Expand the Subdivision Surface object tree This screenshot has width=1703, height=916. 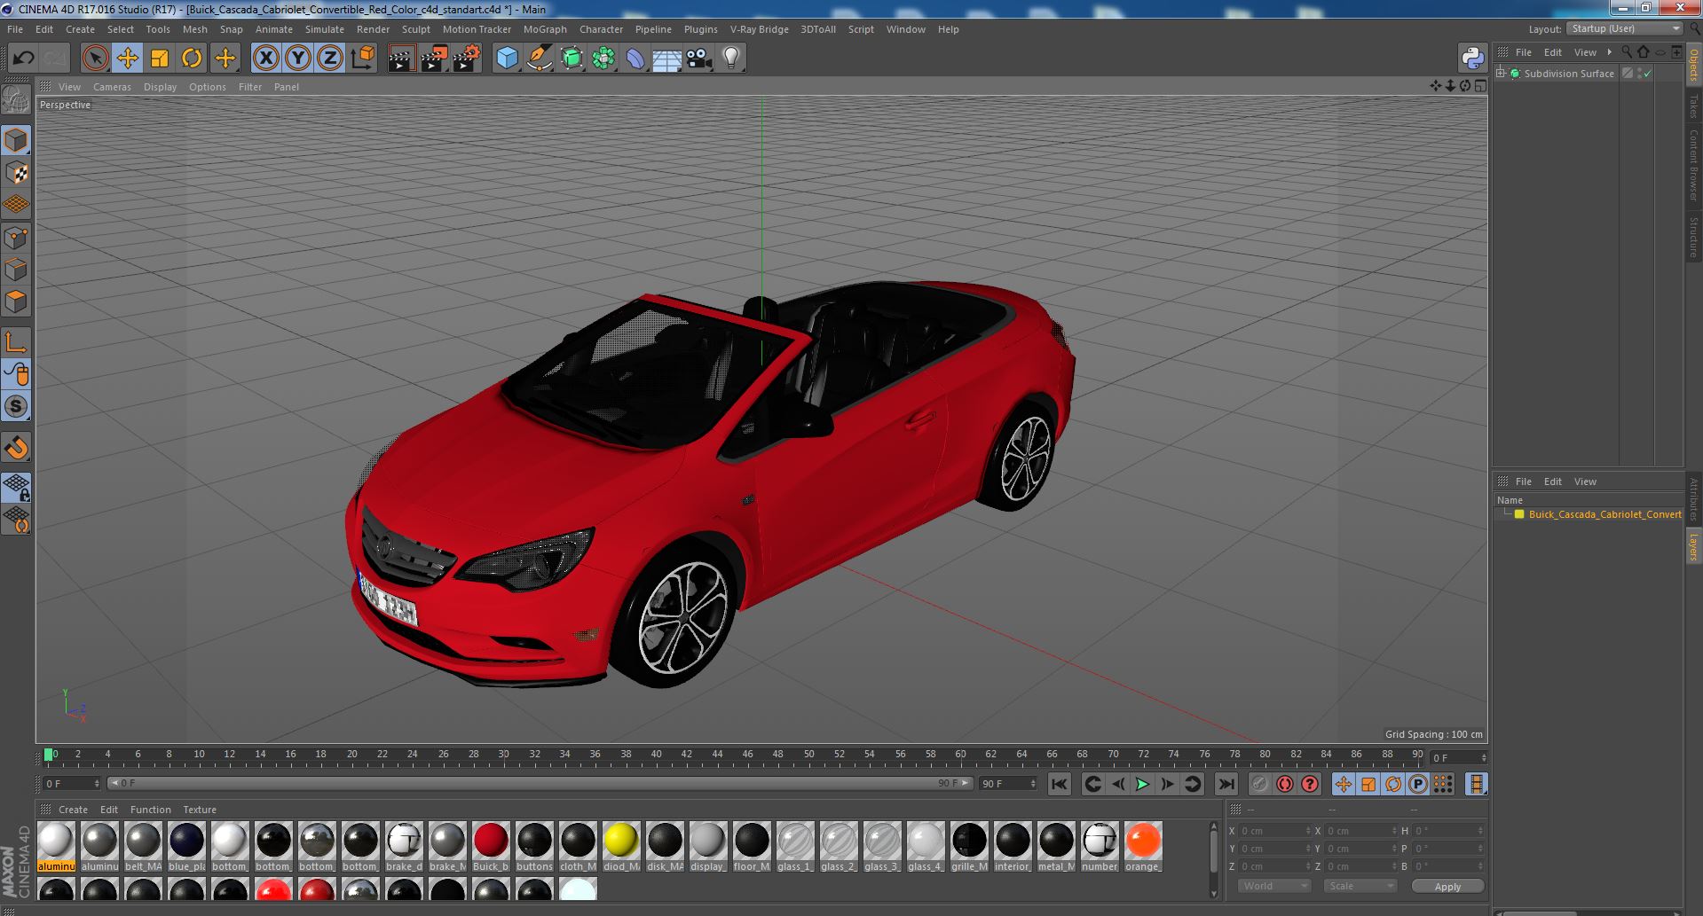click(x=1501, y=73)
